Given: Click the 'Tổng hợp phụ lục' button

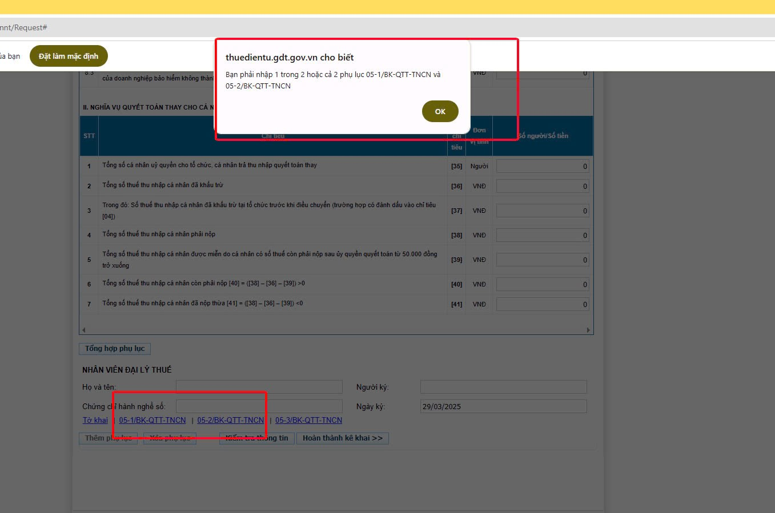Looking at the screenshot, I should 115,349.
